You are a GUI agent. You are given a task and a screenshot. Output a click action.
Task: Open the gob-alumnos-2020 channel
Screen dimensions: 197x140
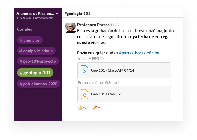click(x=38, y=84)
